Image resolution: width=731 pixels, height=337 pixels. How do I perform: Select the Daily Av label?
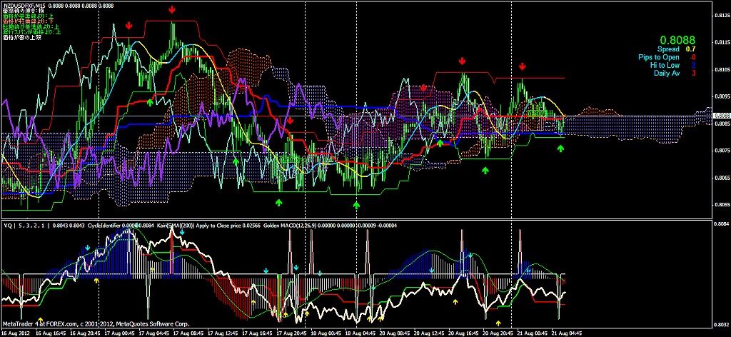[666, 73]
